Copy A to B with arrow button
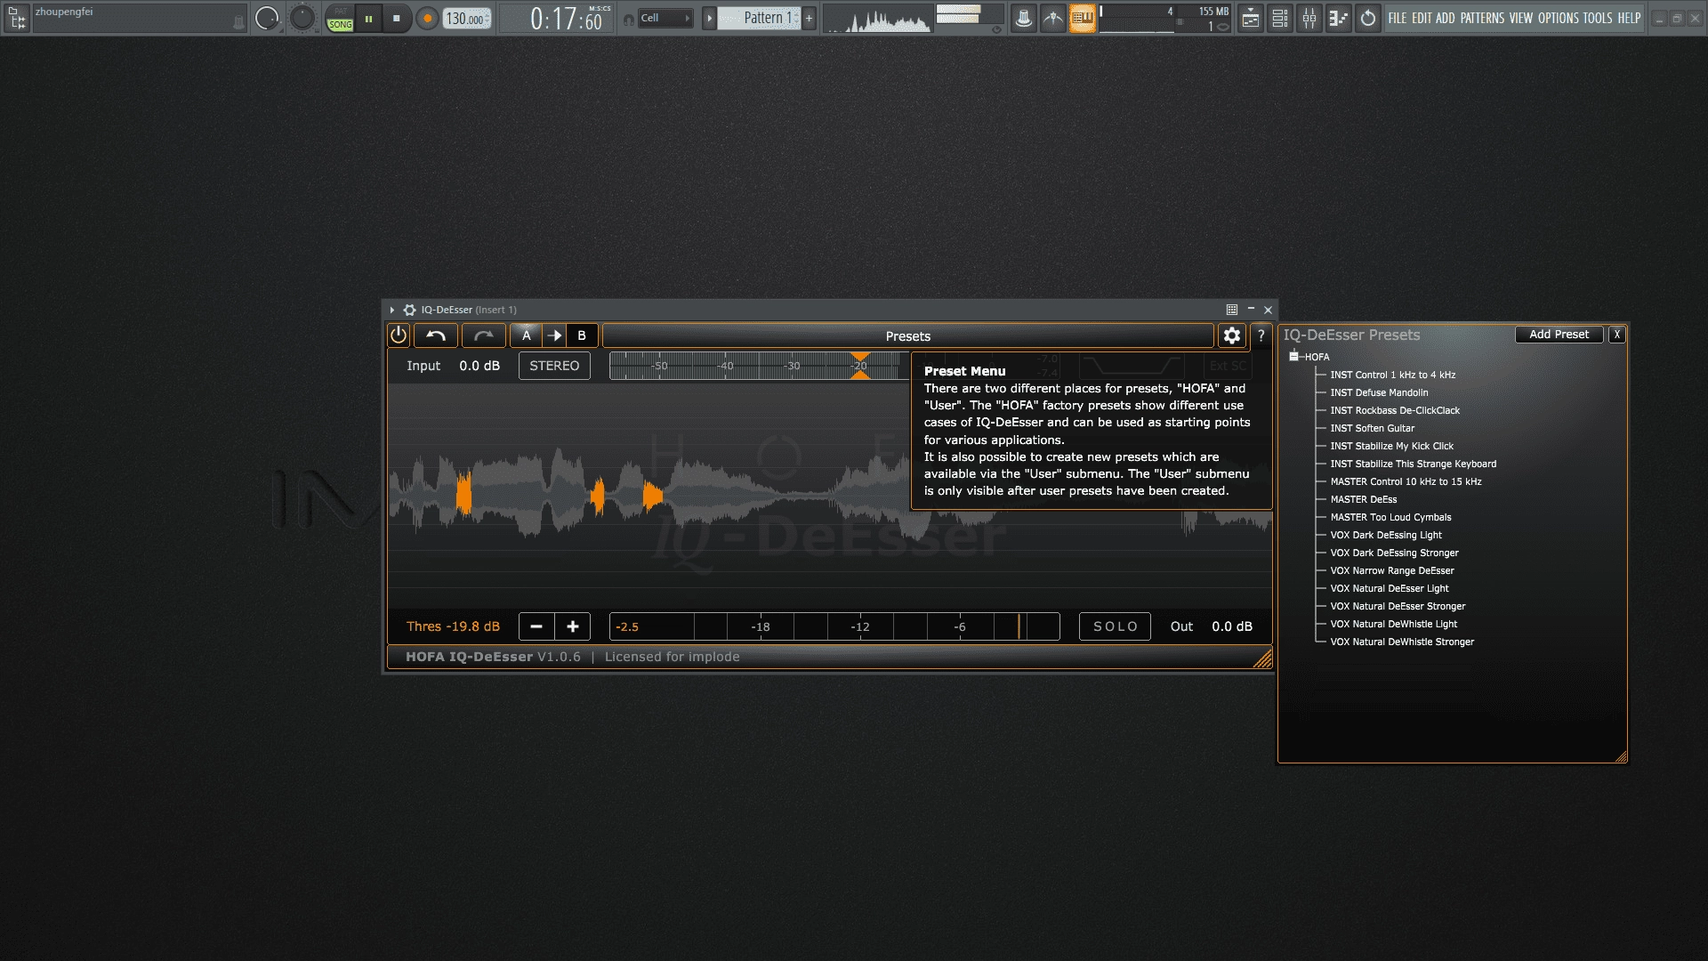The height and width of the screenshot is (961, 1708). click(x=554, y=335)
